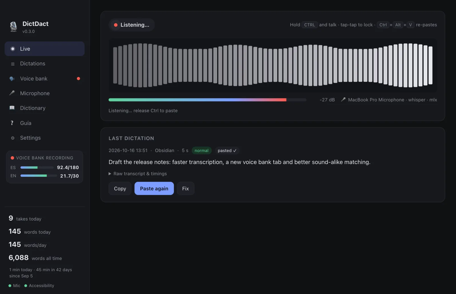
Task: Click the Alt key hint
Action: 398,25
